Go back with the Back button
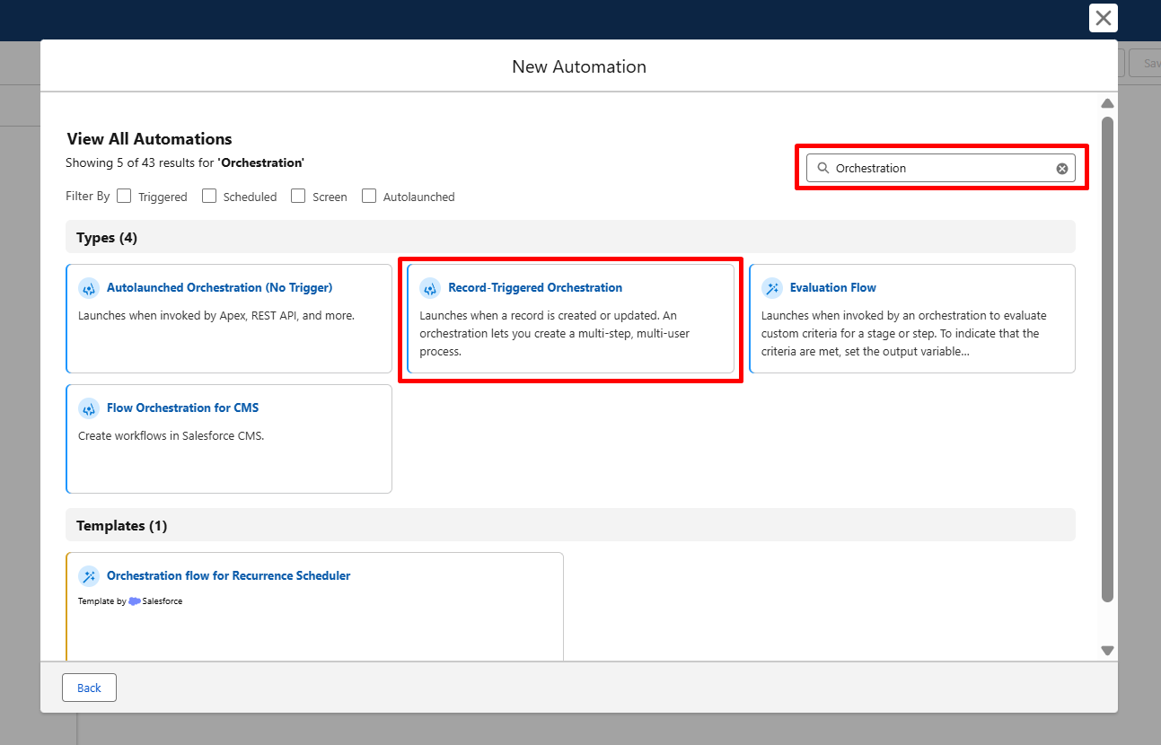 point(89,688)
